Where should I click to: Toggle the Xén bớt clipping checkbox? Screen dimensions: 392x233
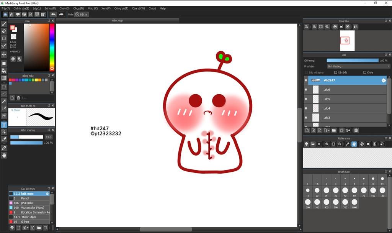[x=336, y=72]
